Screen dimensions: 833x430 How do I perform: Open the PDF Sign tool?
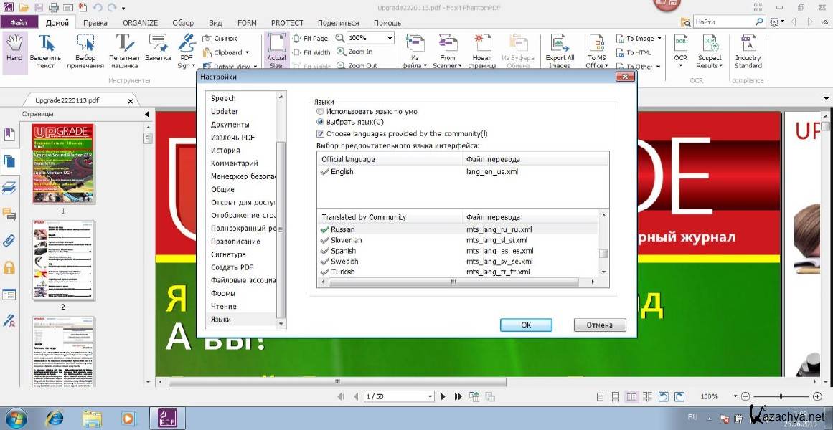(186, 49)
